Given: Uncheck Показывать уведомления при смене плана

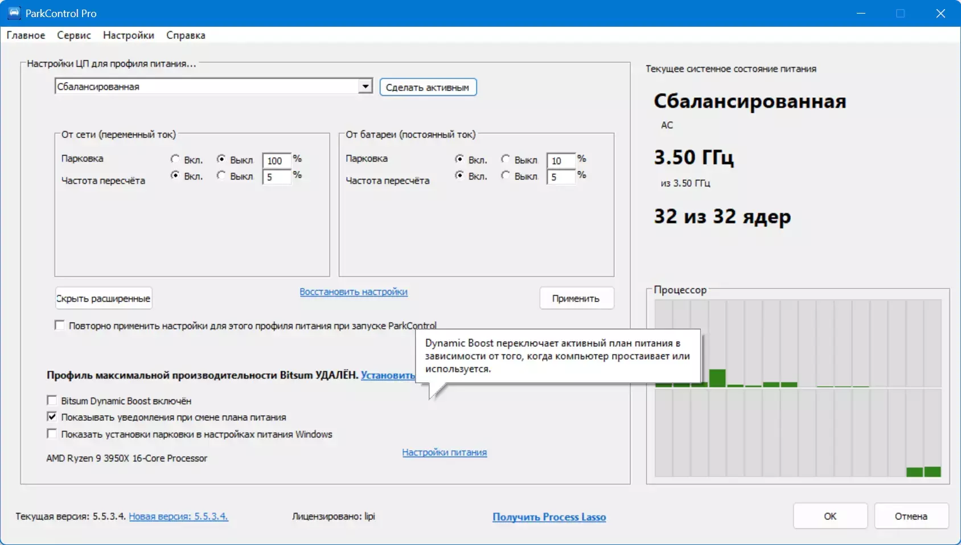Looking at the screenshot, I should tap(52, 417).
